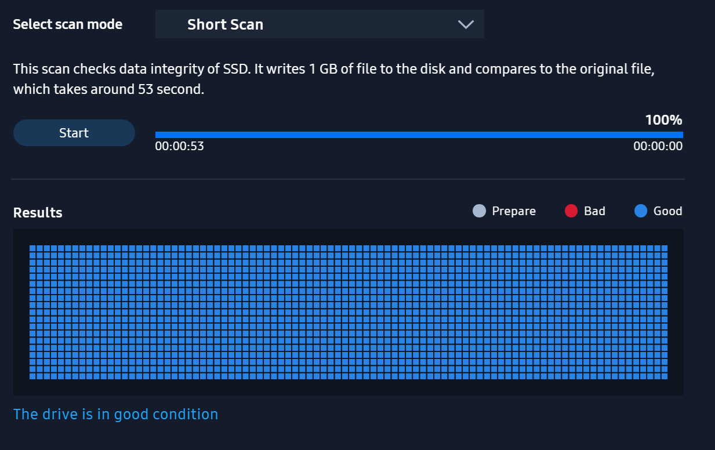Click the Prepare legend label text

click(x=514, y=211)
